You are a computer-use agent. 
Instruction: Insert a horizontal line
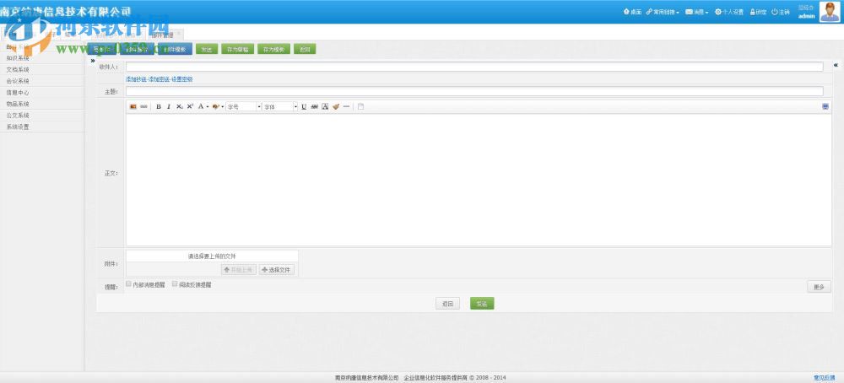coord(346,107)
